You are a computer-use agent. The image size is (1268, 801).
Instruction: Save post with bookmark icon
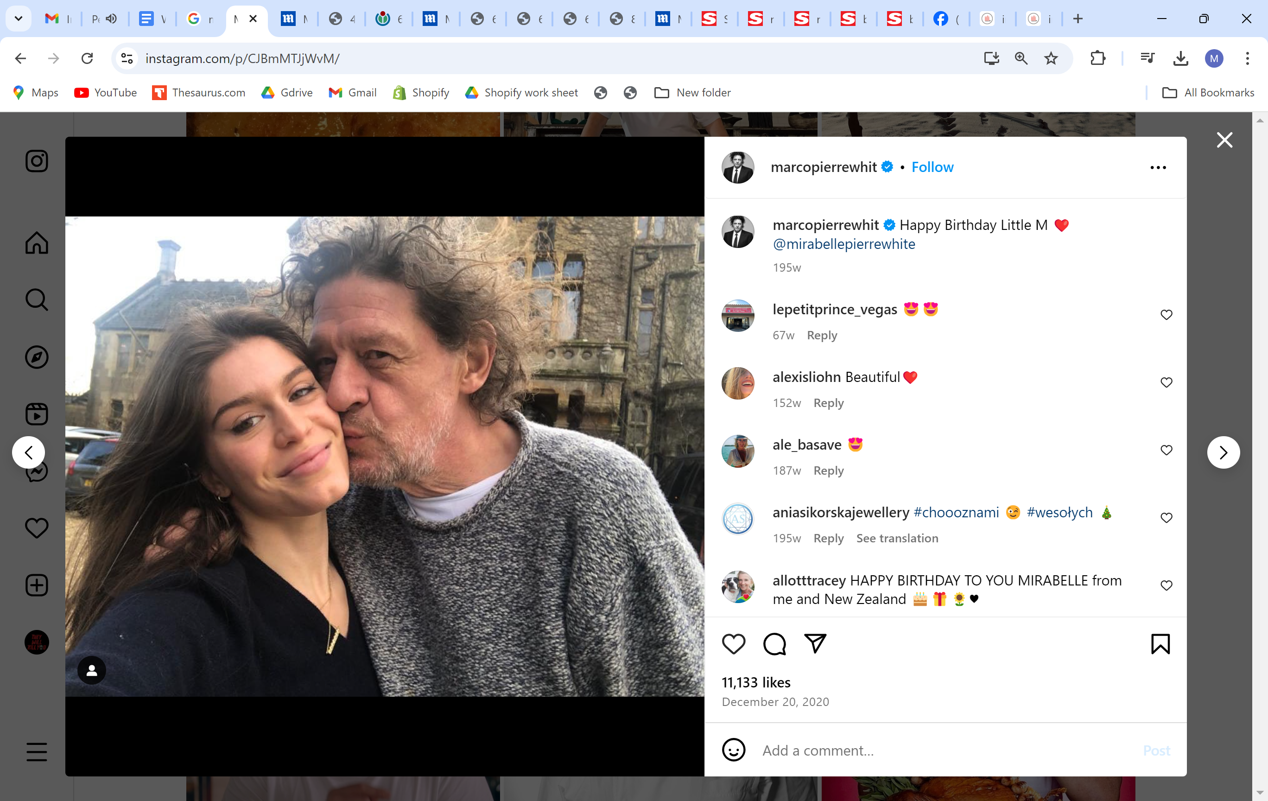(x=1160, y=643)
